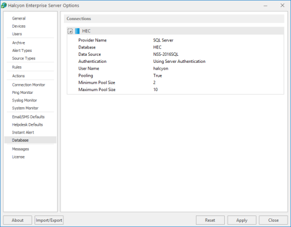Screen dimensions: 291x227
Task: Click the Pooling property label
Action: [86, 75]
